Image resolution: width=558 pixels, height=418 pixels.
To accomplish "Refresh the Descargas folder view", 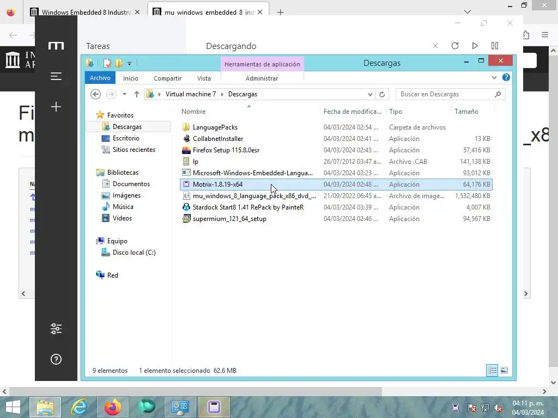I will (x=382, y=94).
